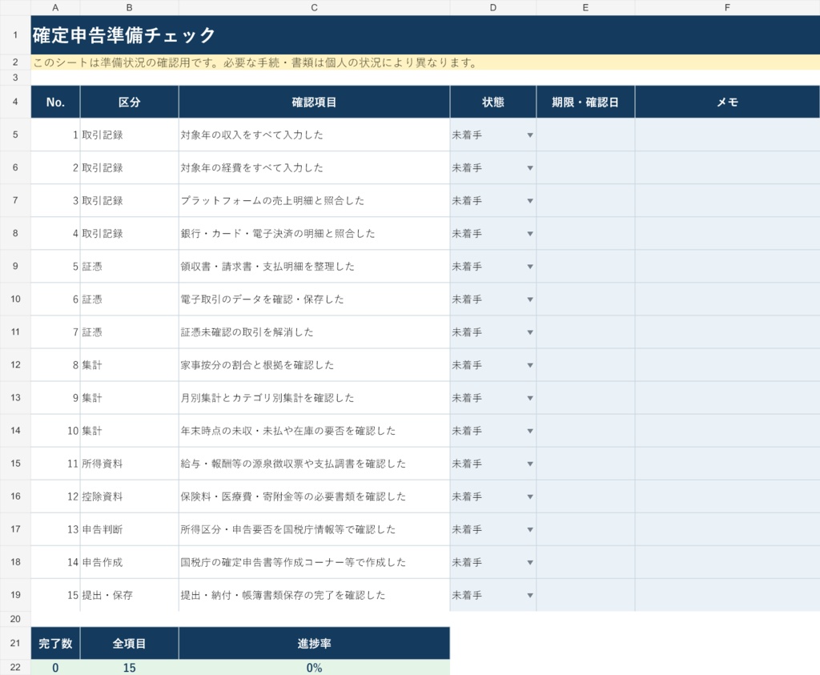820x675 pixels.
Task: Open status dropdown for プラットフォームの売上明細と照合した
Action: pos(530,201)
